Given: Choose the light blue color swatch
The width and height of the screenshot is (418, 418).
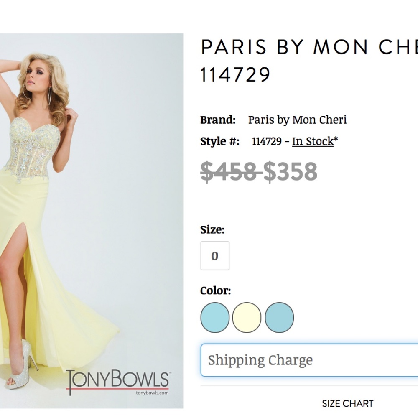Looking at the screenshot, I should (x=215, y=318).
